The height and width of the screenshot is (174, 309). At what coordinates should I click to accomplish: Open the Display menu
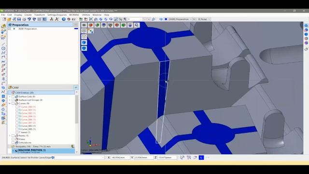[x=18, y=15]
